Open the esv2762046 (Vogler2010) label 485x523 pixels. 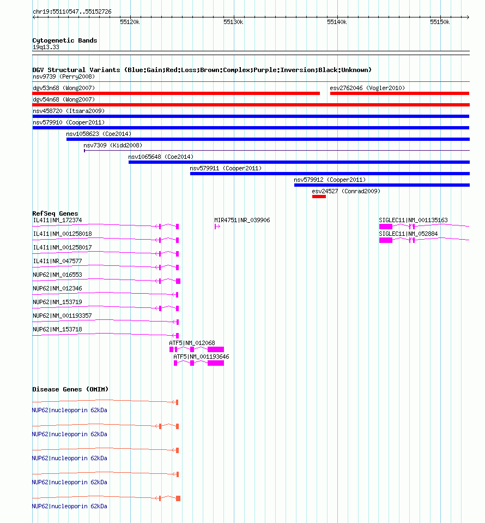[x=367, y=88]
